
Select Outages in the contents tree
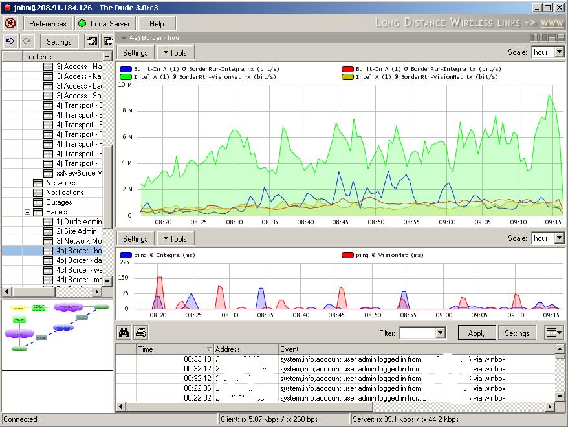(59, 202)
